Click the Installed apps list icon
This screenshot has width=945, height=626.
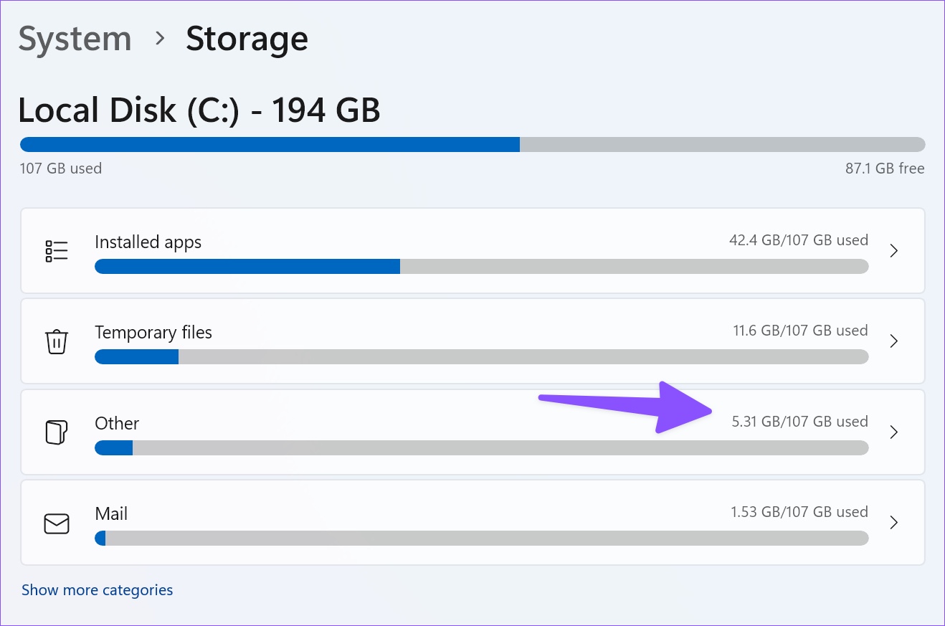pos(57,251)
